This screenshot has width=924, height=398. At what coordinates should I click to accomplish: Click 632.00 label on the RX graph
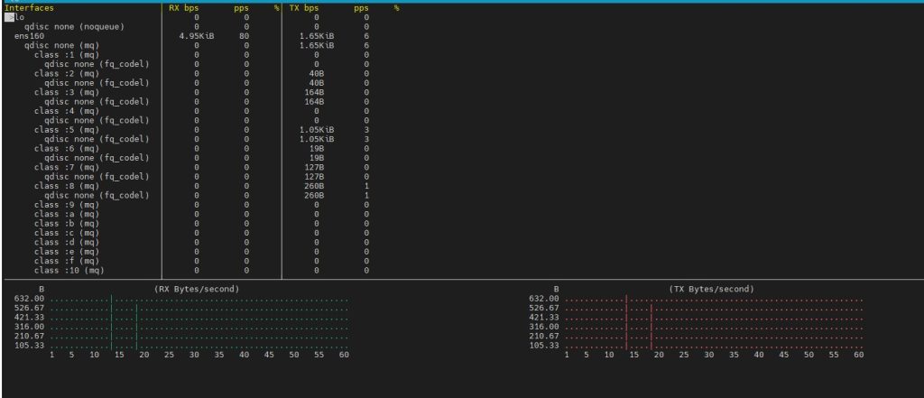(30, 298)
